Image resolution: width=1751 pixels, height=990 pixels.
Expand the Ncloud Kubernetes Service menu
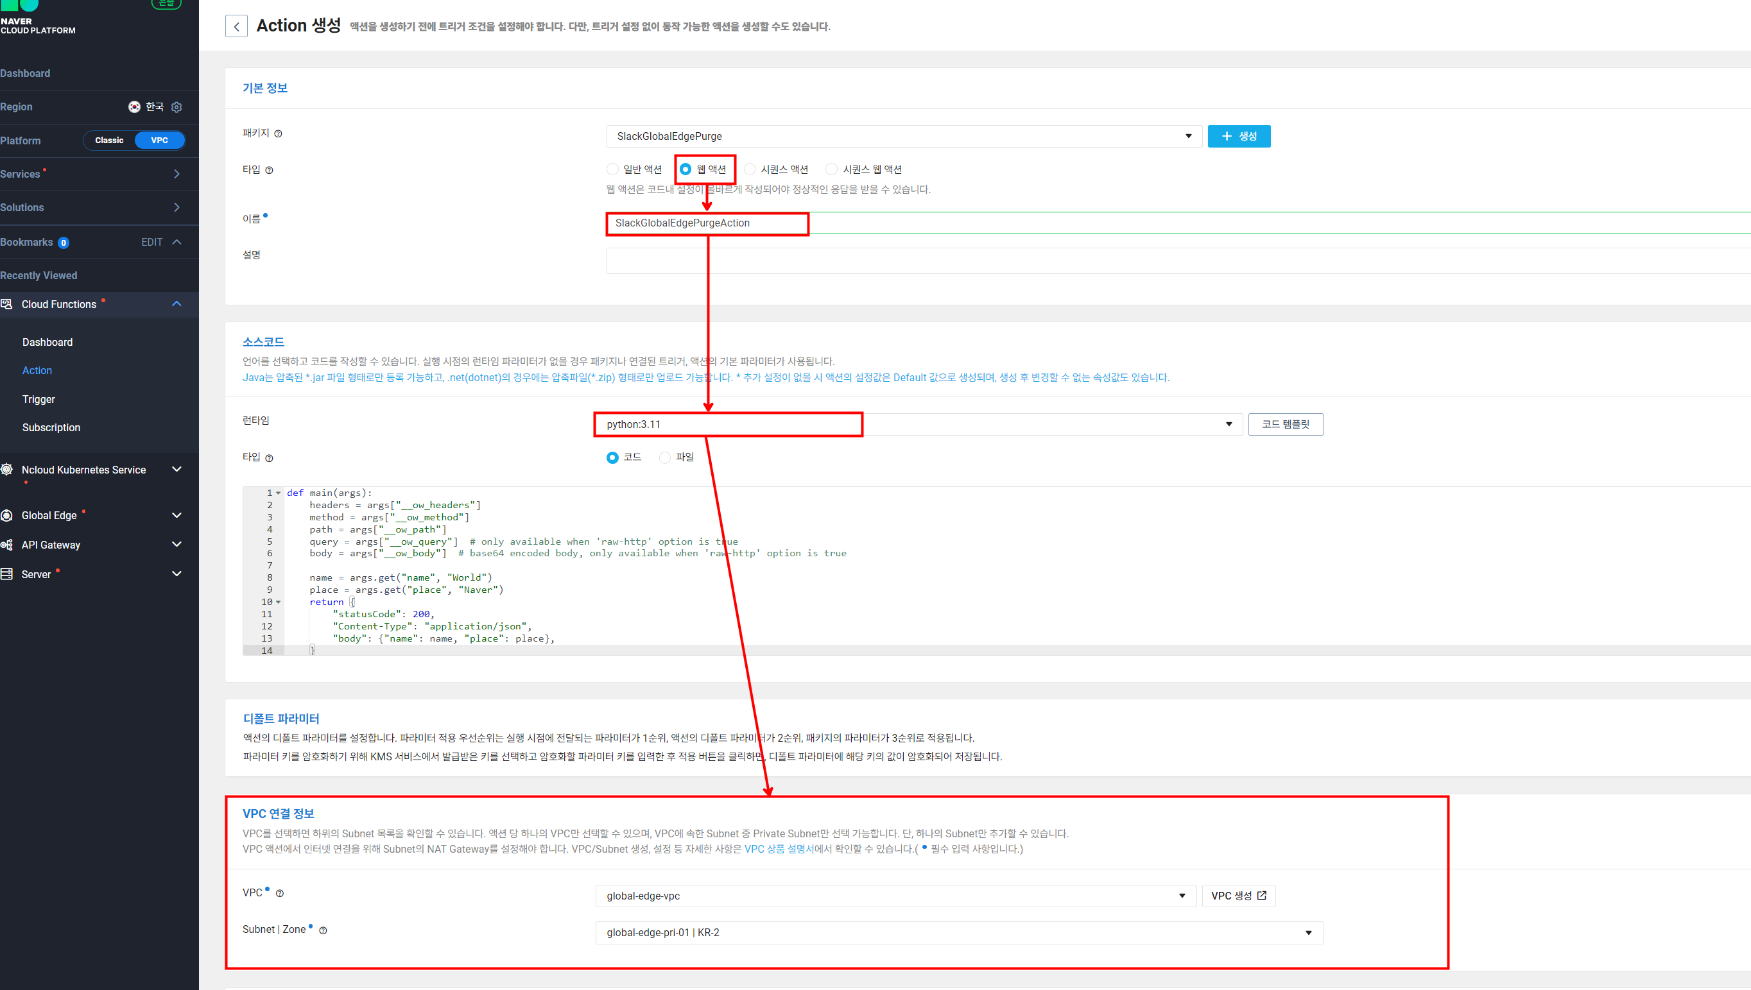176,470
